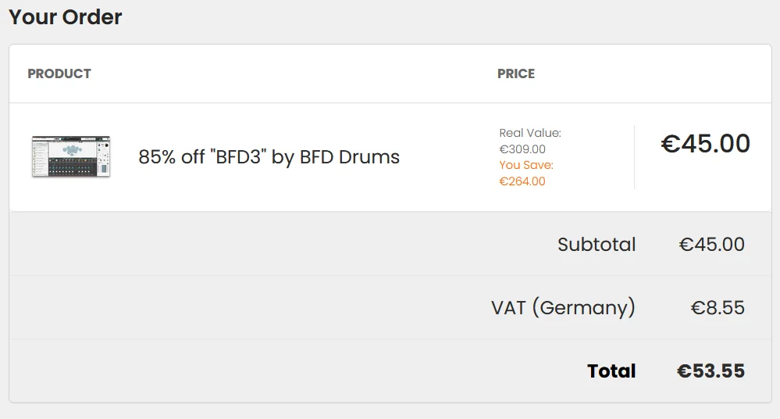The width and height of the screenshot is (780, 419).
Task: Click the PRICE column header
Action: pos(516,73)
